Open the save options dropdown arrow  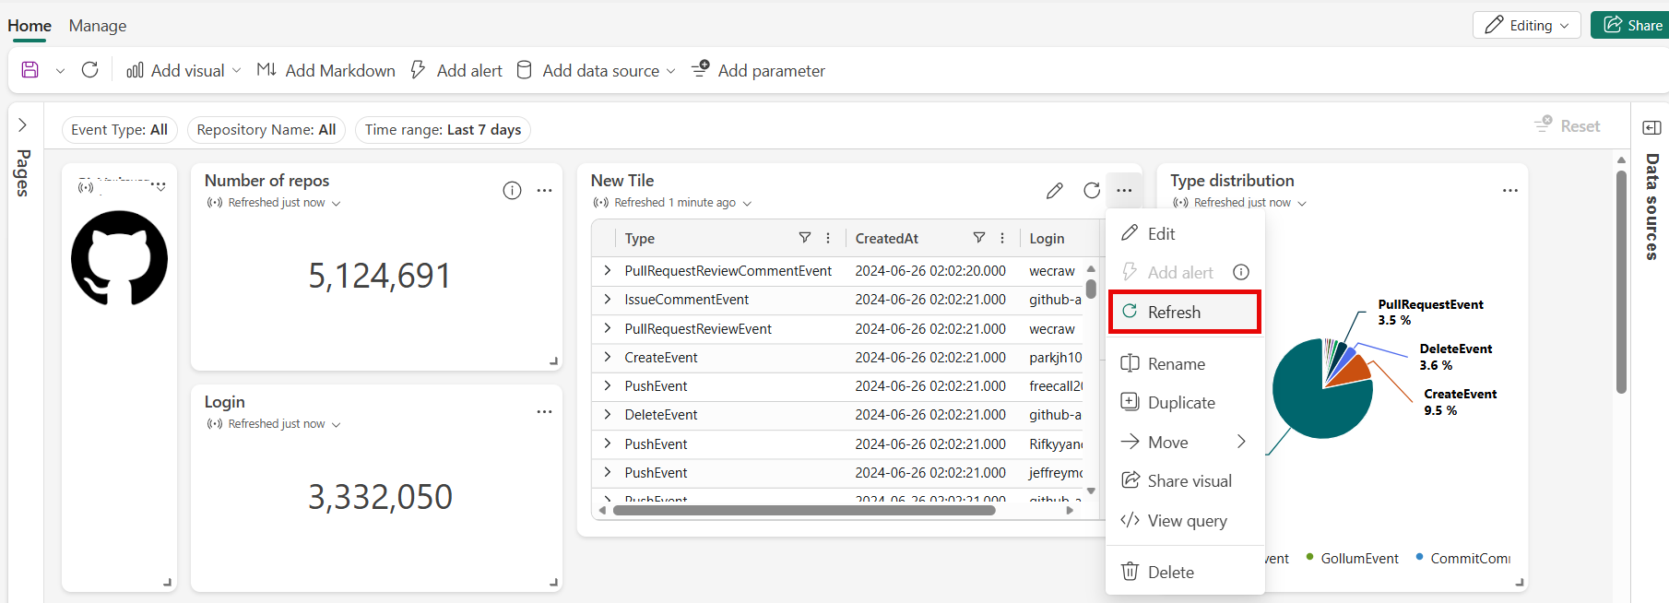60,71
